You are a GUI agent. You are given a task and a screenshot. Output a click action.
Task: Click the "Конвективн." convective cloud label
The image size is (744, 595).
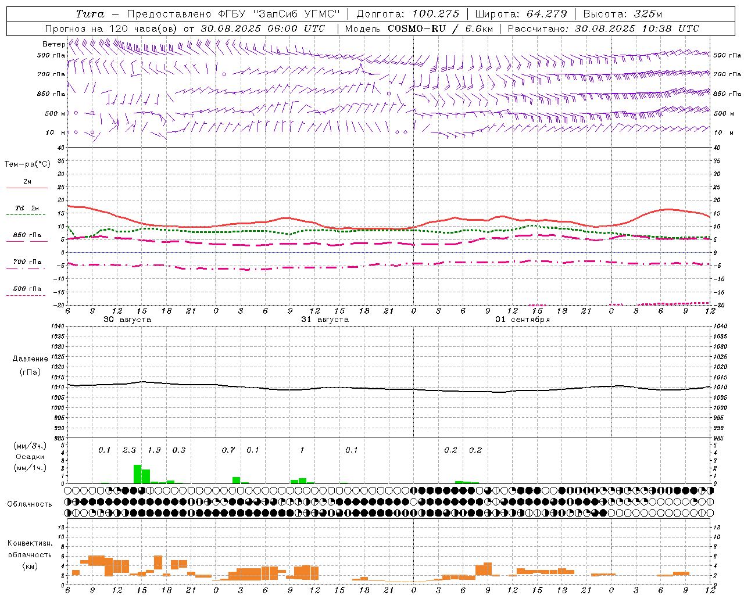coord(30,543)
